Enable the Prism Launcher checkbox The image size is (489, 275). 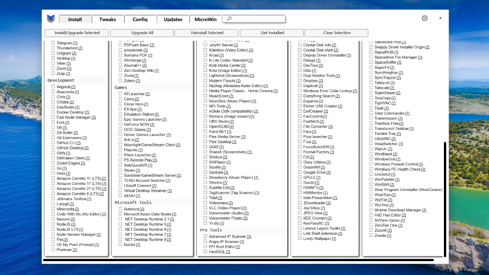tap(120, 155)
